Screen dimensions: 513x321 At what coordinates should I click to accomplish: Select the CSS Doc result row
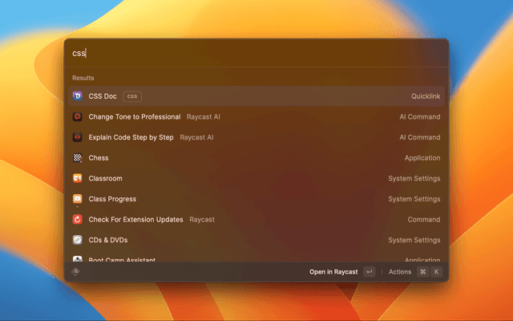[x=256, y=96]
